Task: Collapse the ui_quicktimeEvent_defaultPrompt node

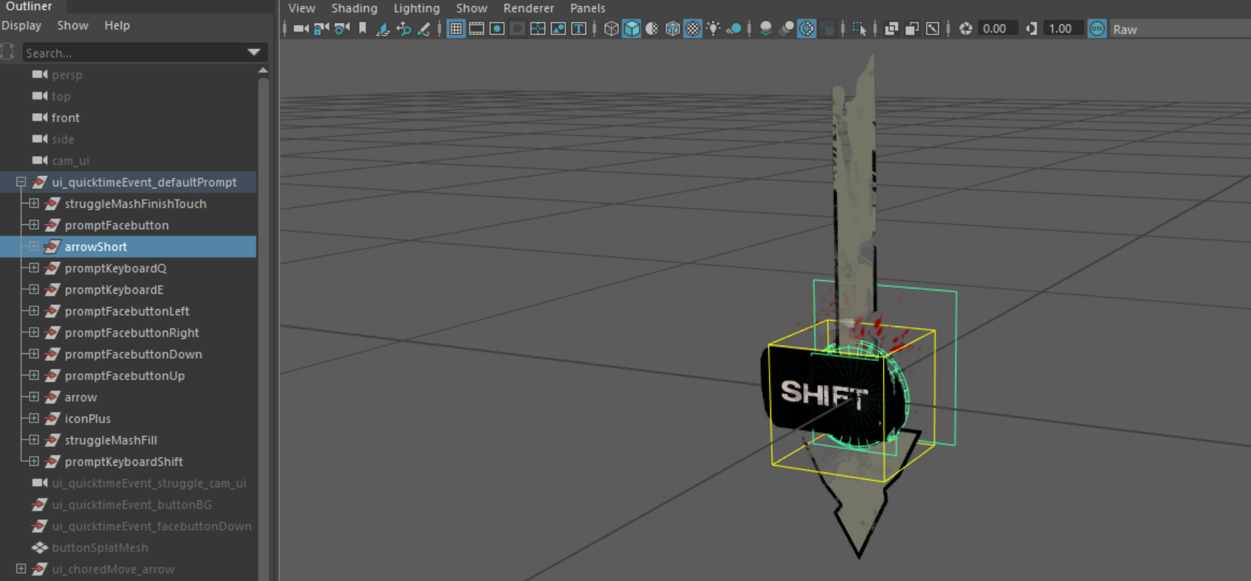Action: point(21,182)
